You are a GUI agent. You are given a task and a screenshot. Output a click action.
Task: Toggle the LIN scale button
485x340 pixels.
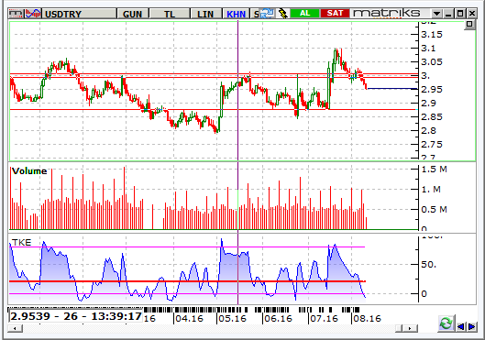pos(205,14)
